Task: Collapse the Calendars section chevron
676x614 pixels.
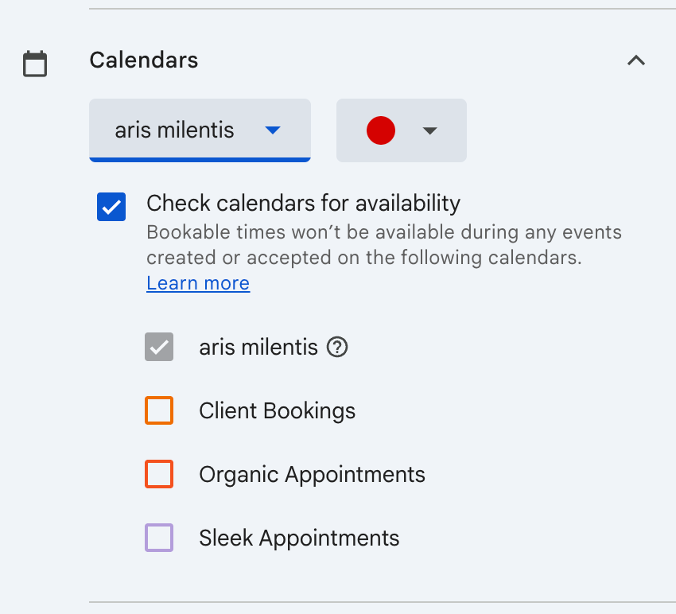Action: (636, 60)
